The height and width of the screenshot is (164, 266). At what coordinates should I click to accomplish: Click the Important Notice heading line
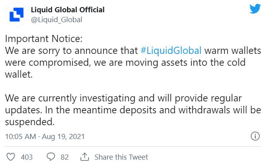point(44,39)
